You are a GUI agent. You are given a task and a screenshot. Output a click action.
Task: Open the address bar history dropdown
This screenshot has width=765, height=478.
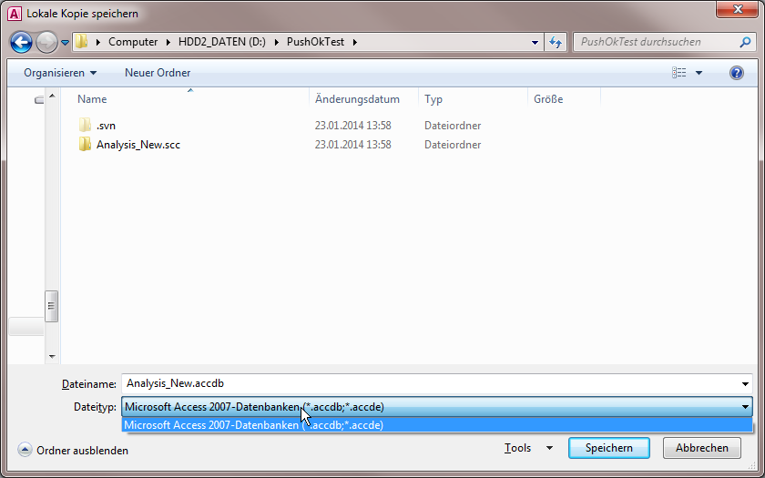pyautogui.click(x=535, y=42)
